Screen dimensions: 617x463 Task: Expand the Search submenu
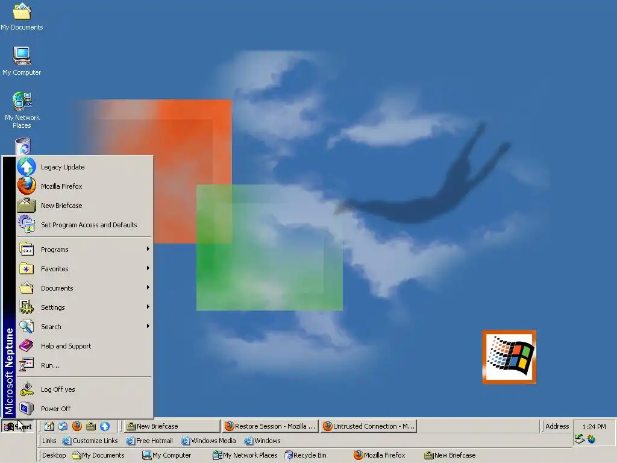pos(84,327)
